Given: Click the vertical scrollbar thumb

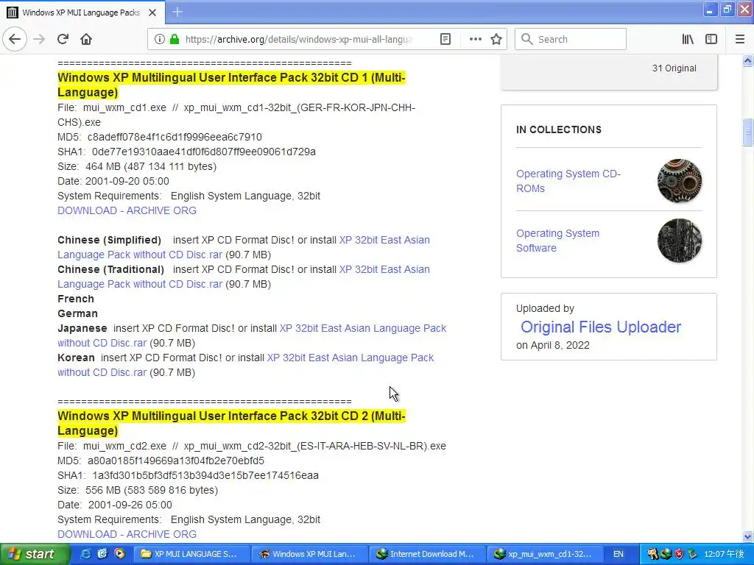Looking at the screenshot, I should point(747,132).
